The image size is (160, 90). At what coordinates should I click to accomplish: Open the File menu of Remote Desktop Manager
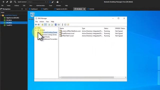2,5
